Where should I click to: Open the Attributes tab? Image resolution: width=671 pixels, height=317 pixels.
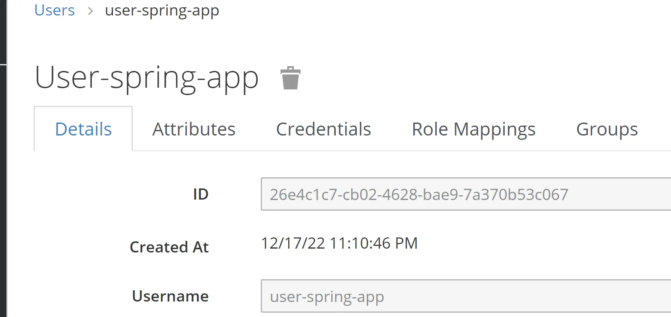pos(194,129)
